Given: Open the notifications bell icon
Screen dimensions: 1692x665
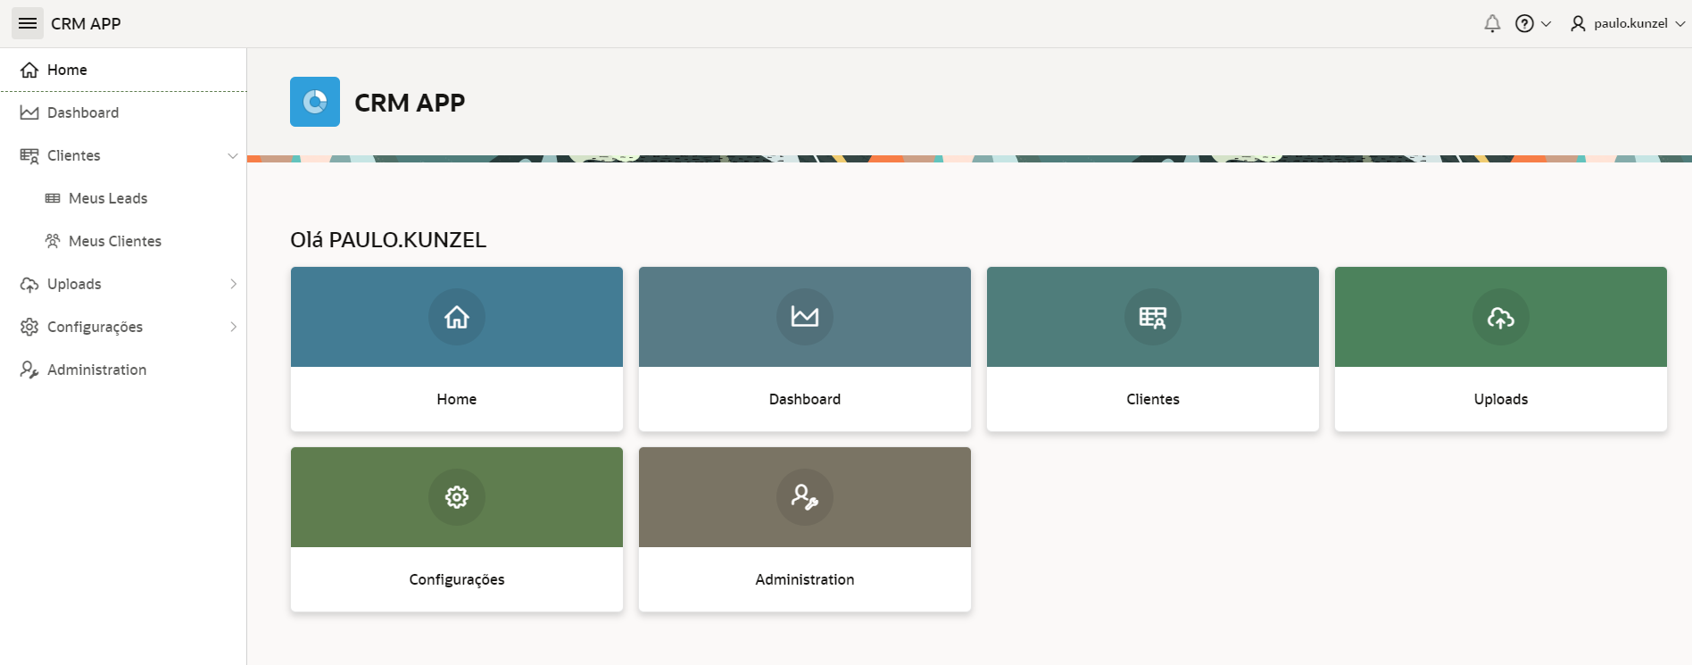Looking at the screenshot, I should click(x=1491, y=23).
